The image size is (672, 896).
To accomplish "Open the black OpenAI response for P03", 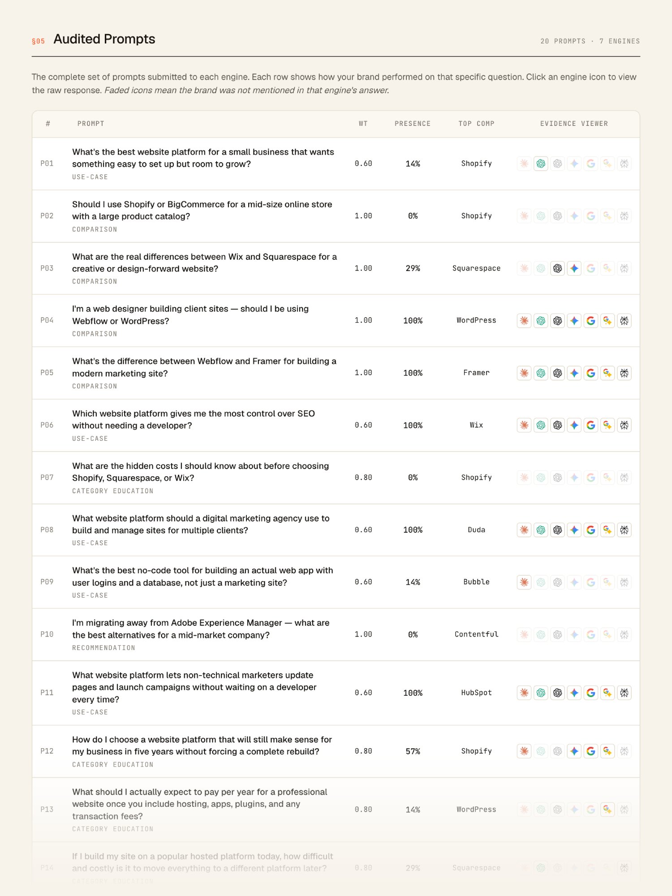I will click(x=557, y=268).
